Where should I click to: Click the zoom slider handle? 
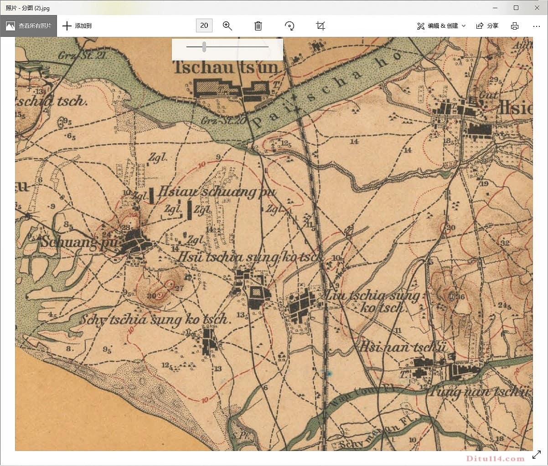(x=204, y=46)
